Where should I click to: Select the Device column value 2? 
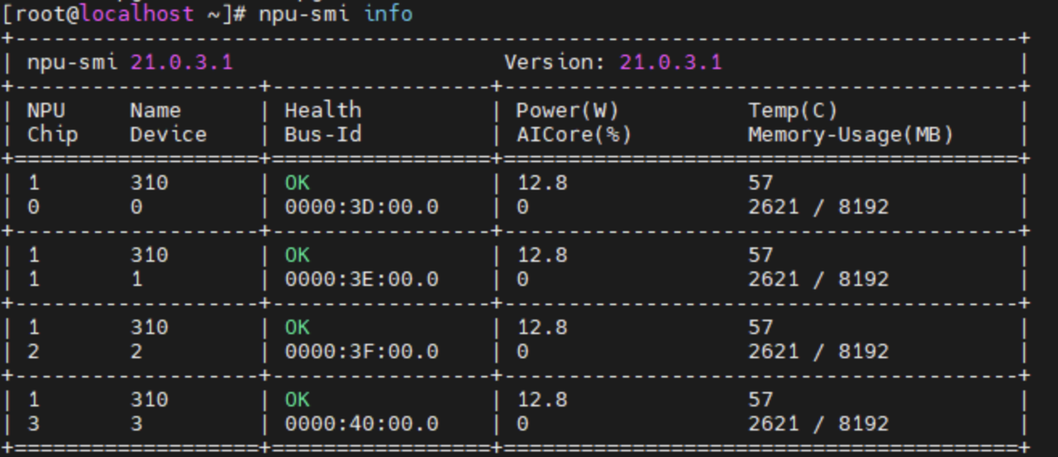pyautogui.click(x=136, y=352)
